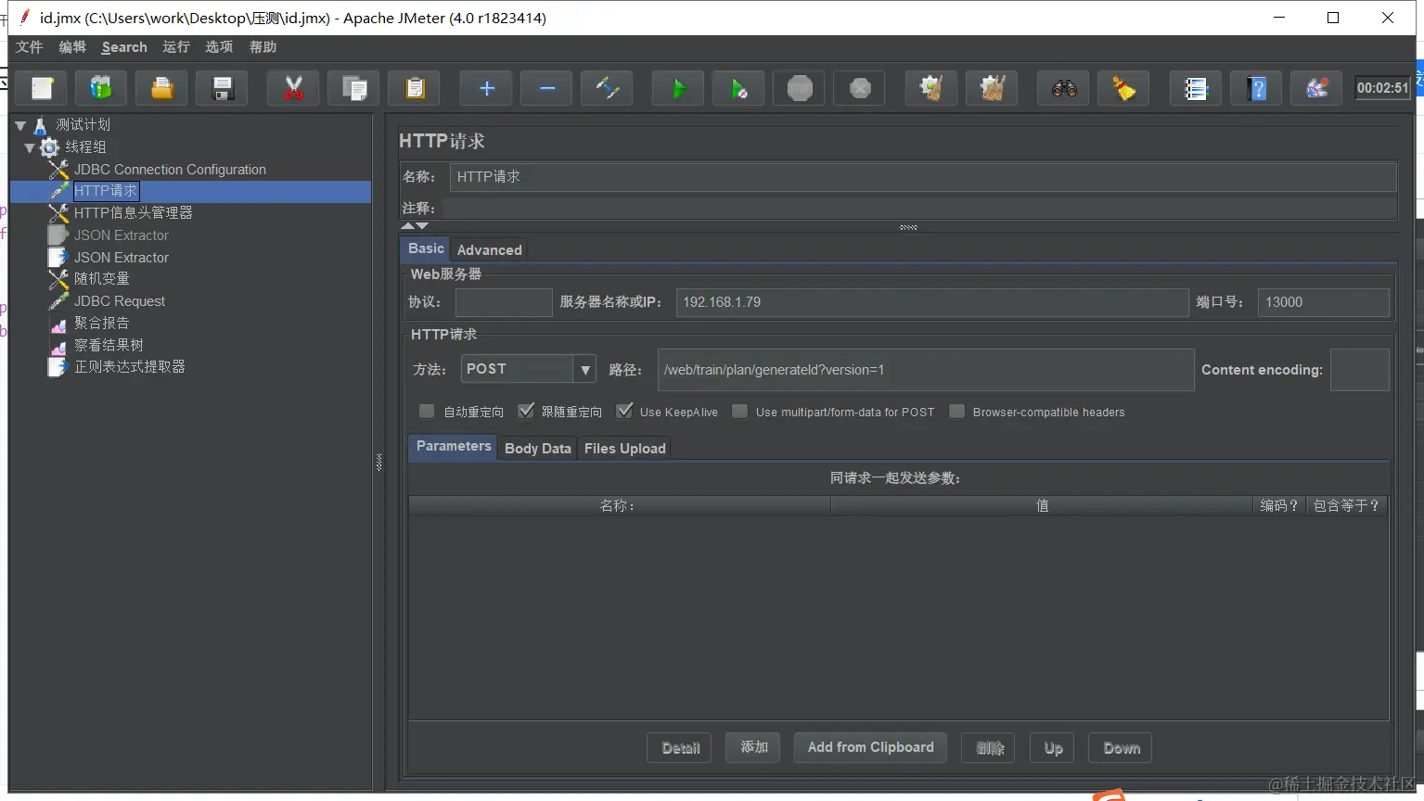Collapse the 线程组 tree node
Viewport: 1424px width, 801px height.
[30, 147]
